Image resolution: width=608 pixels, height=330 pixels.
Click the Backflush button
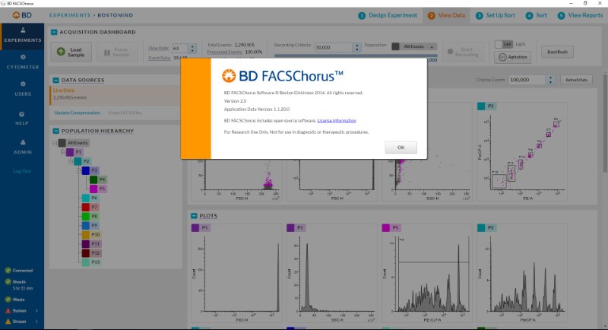(557, 52)
